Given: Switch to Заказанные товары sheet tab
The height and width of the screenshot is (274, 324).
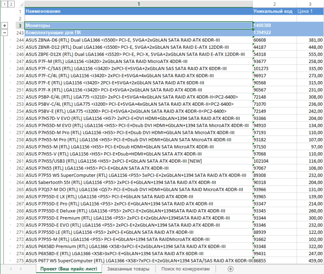Looking at the screenshot, I should [128, 269].
